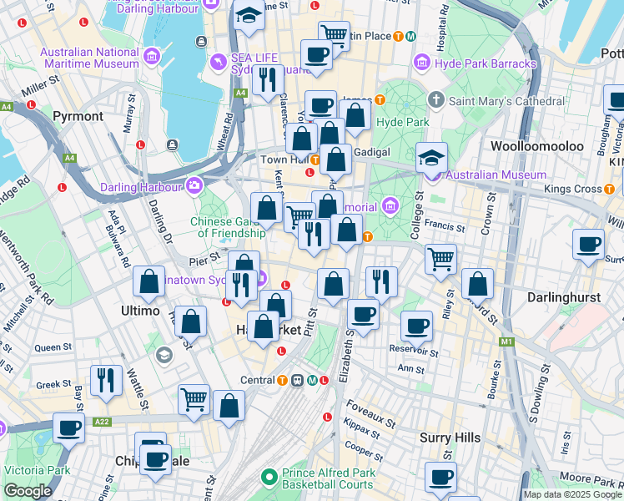Select the SEA LIFE Sydney Aquarium pin
The height and width of the screenshot is (501, 624).
(x=218, y=63)
